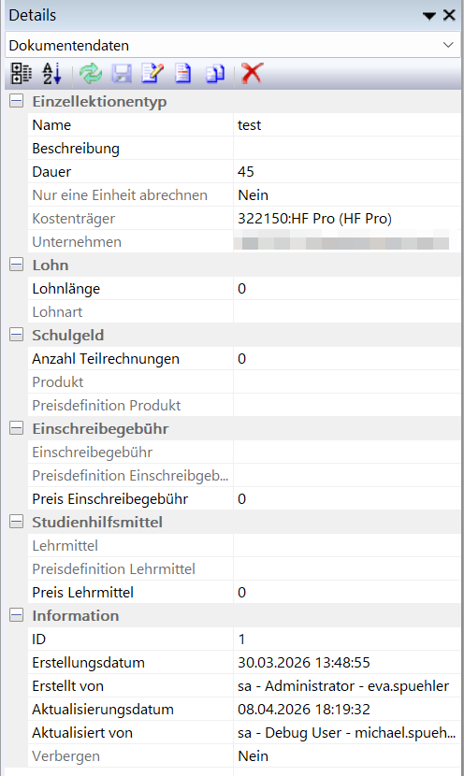Refresh the details with green arrows icon
The image size is (464, 776).
[x=91, y=74]
